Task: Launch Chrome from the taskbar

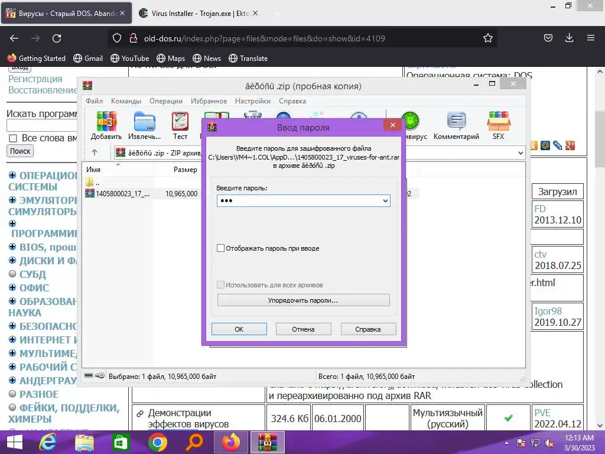Action: (x=157, y=442)
